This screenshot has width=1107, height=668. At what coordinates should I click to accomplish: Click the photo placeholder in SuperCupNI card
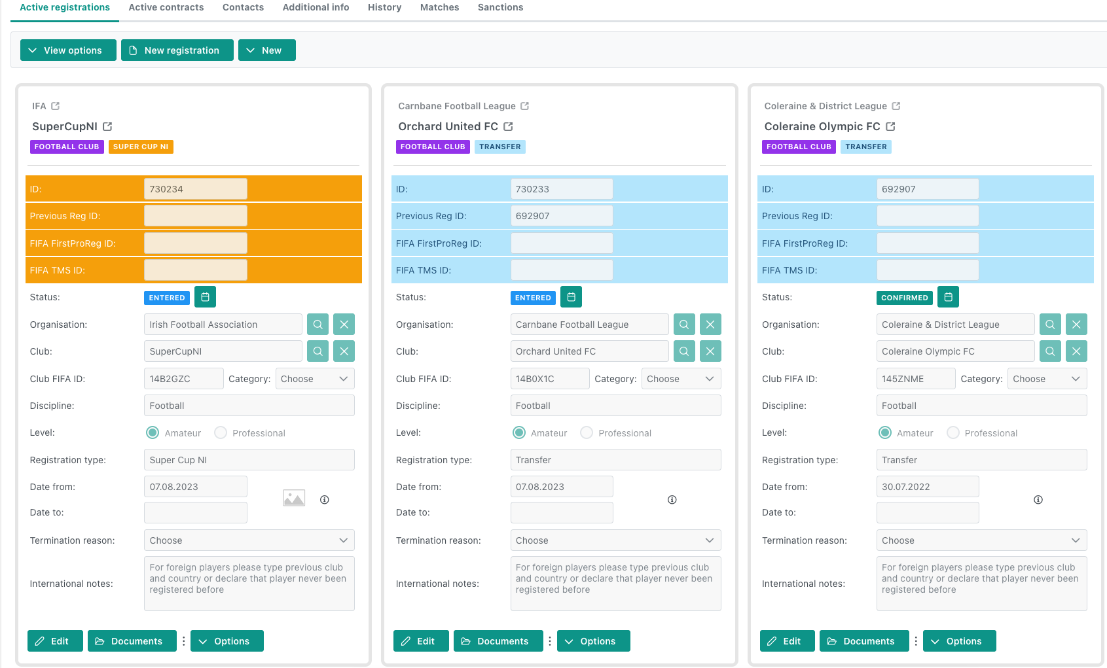click(x=294, y=499)
